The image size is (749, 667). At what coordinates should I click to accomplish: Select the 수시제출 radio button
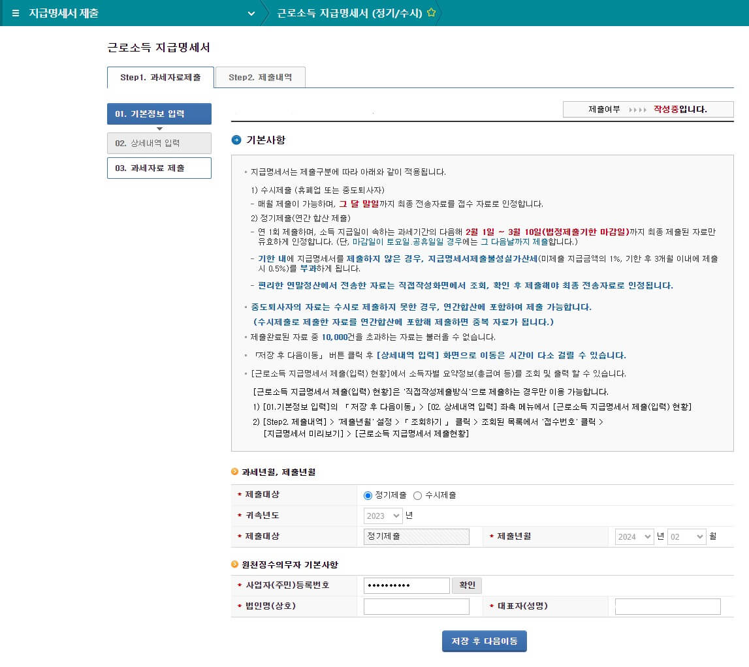pos(418,495)
